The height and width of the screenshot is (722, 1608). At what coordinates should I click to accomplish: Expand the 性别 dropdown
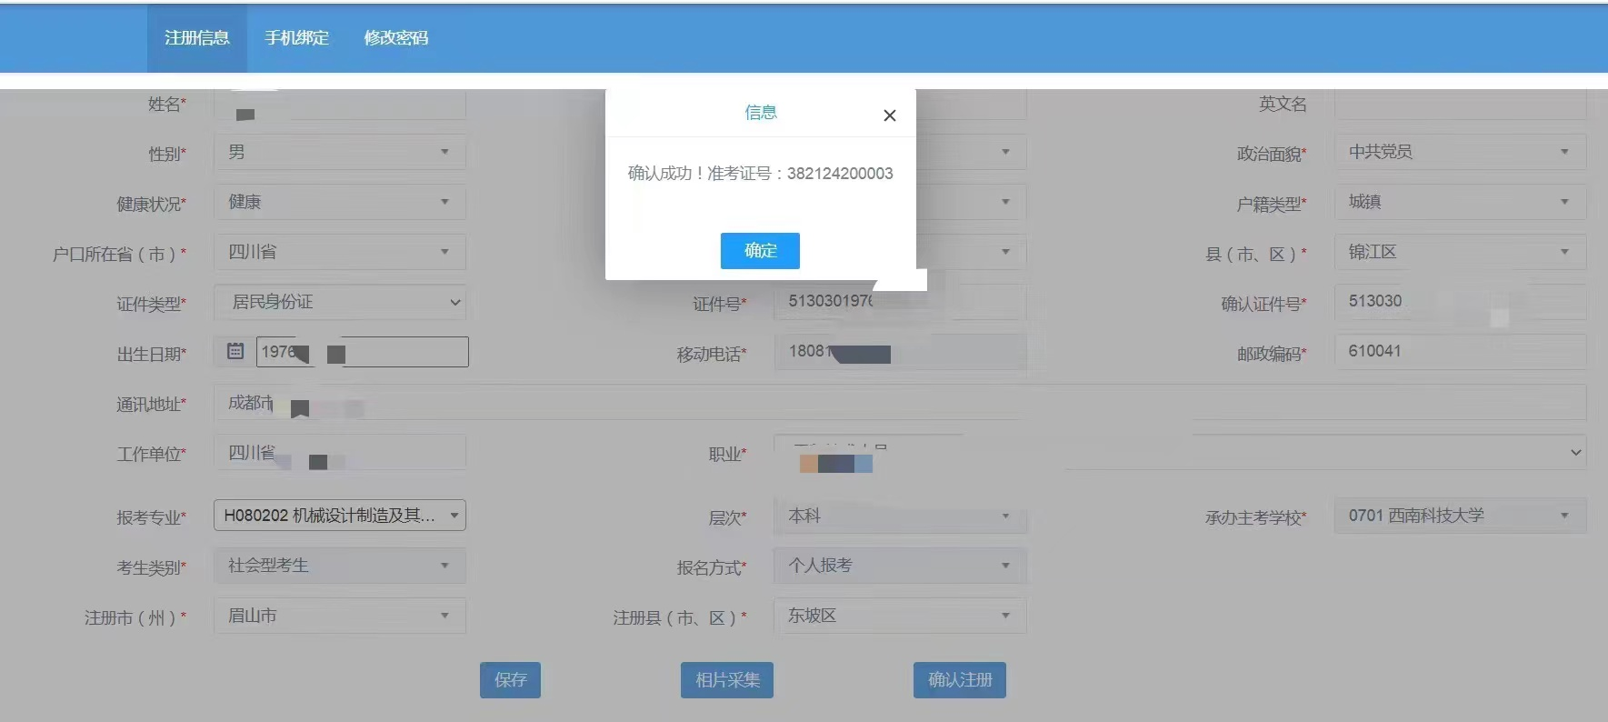(340, 152)
